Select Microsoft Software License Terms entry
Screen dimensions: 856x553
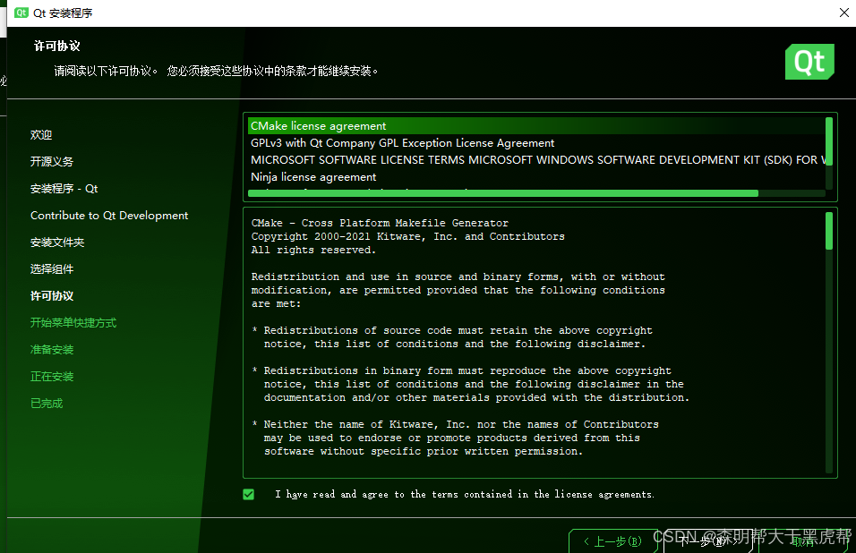536,160
